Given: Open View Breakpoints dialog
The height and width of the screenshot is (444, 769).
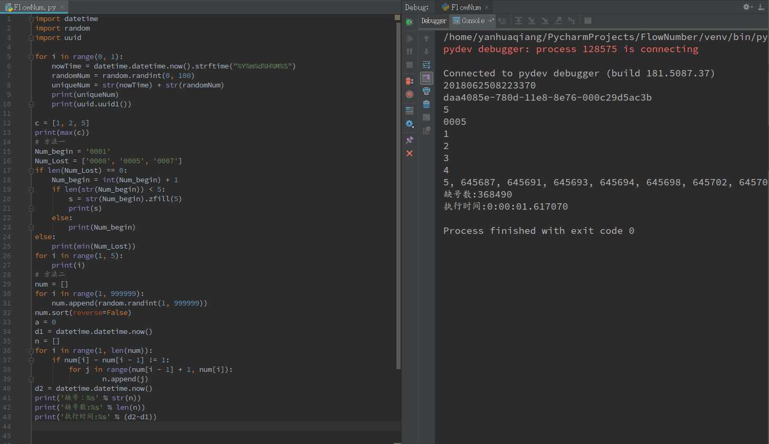Looking at the screenshot, I should tap(410, 81).
